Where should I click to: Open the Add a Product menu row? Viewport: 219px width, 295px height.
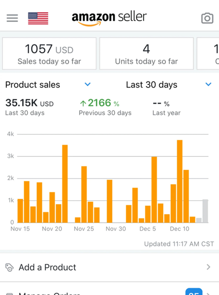[109, 267]
